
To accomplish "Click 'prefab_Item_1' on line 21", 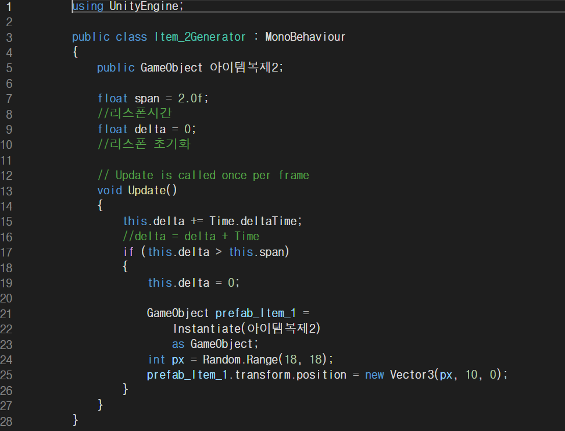I will 256,313.
